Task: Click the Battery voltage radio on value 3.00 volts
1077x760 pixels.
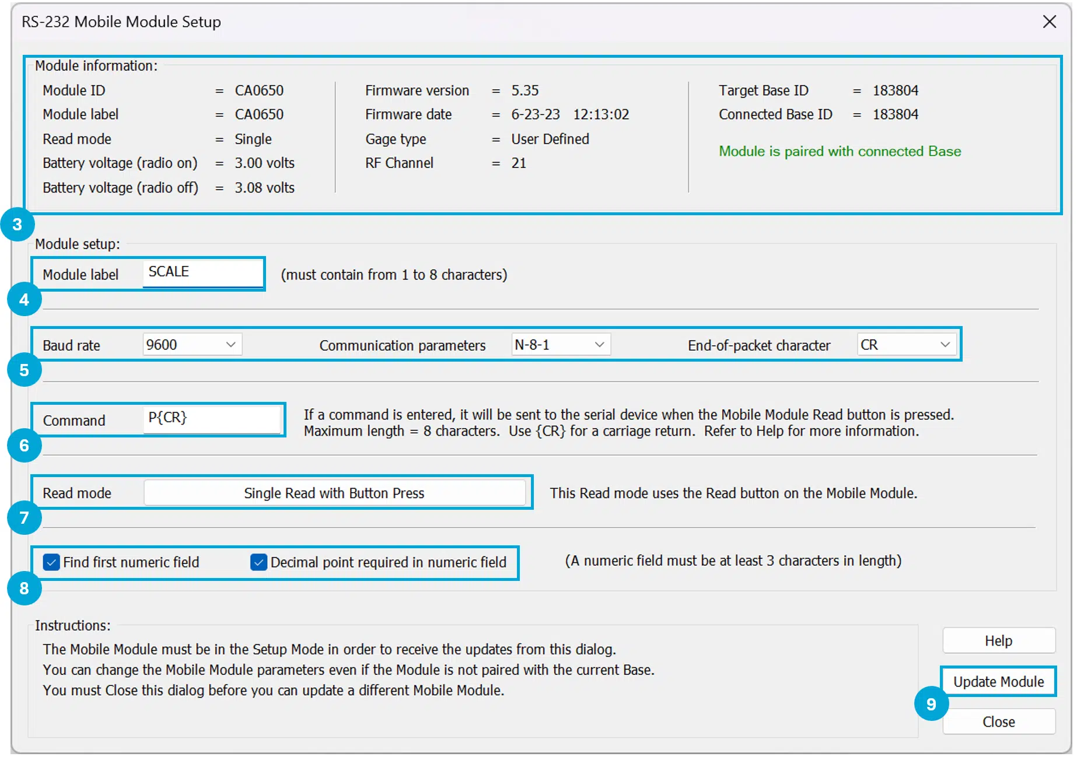Action: pyautogui.click(x=265, y=163)
